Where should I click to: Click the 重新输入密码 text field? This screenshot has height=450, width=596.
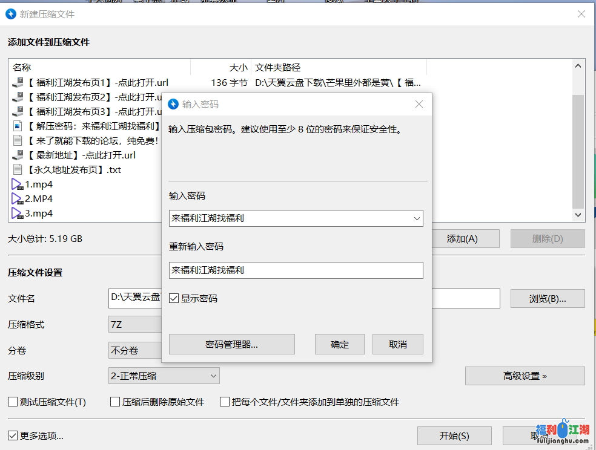(x=296, y=270)
